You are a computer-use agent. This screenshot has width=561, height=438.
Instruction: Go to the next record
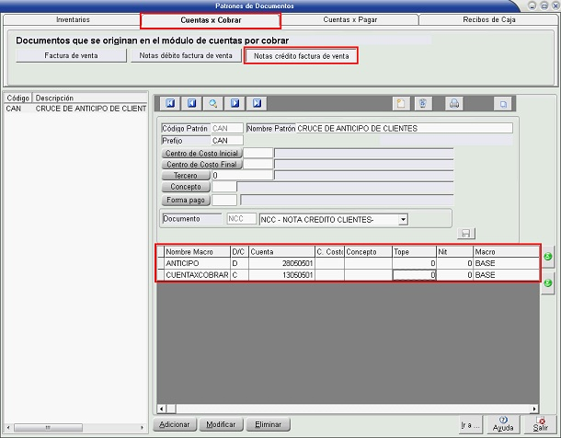(235, 104)
